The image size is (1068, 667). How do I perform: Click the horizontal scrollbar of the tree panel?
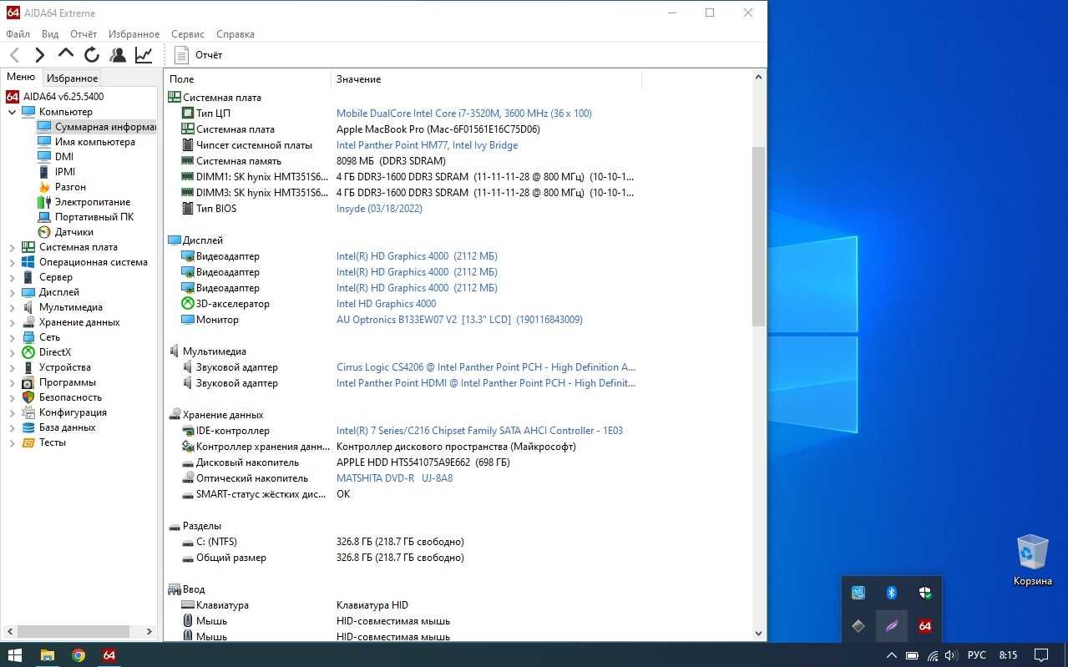click(73, 632)
